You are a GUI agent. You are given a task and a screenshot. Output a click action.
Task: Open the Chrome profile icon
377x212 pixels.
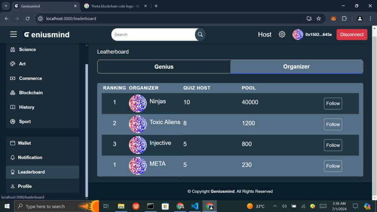360,19
